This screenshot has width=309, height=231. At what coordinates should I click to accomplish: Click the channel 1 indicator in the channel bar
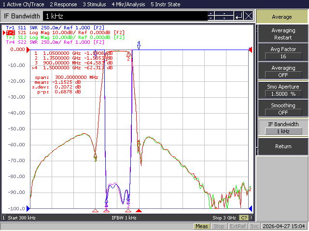(x=3, y=218)
